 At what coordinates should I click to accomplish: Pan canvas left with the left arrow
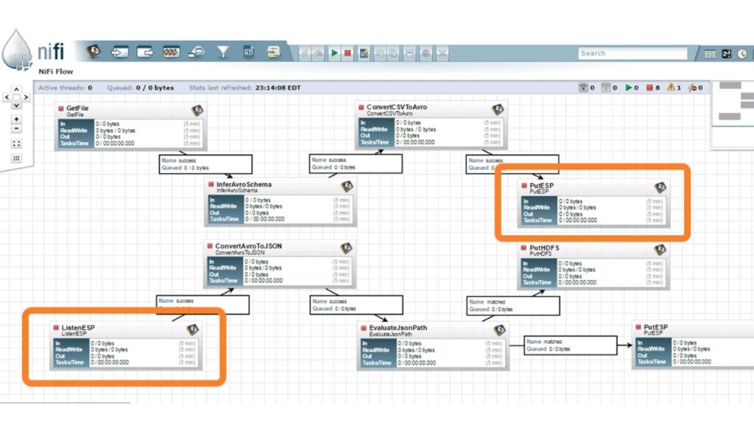(7, 97)
